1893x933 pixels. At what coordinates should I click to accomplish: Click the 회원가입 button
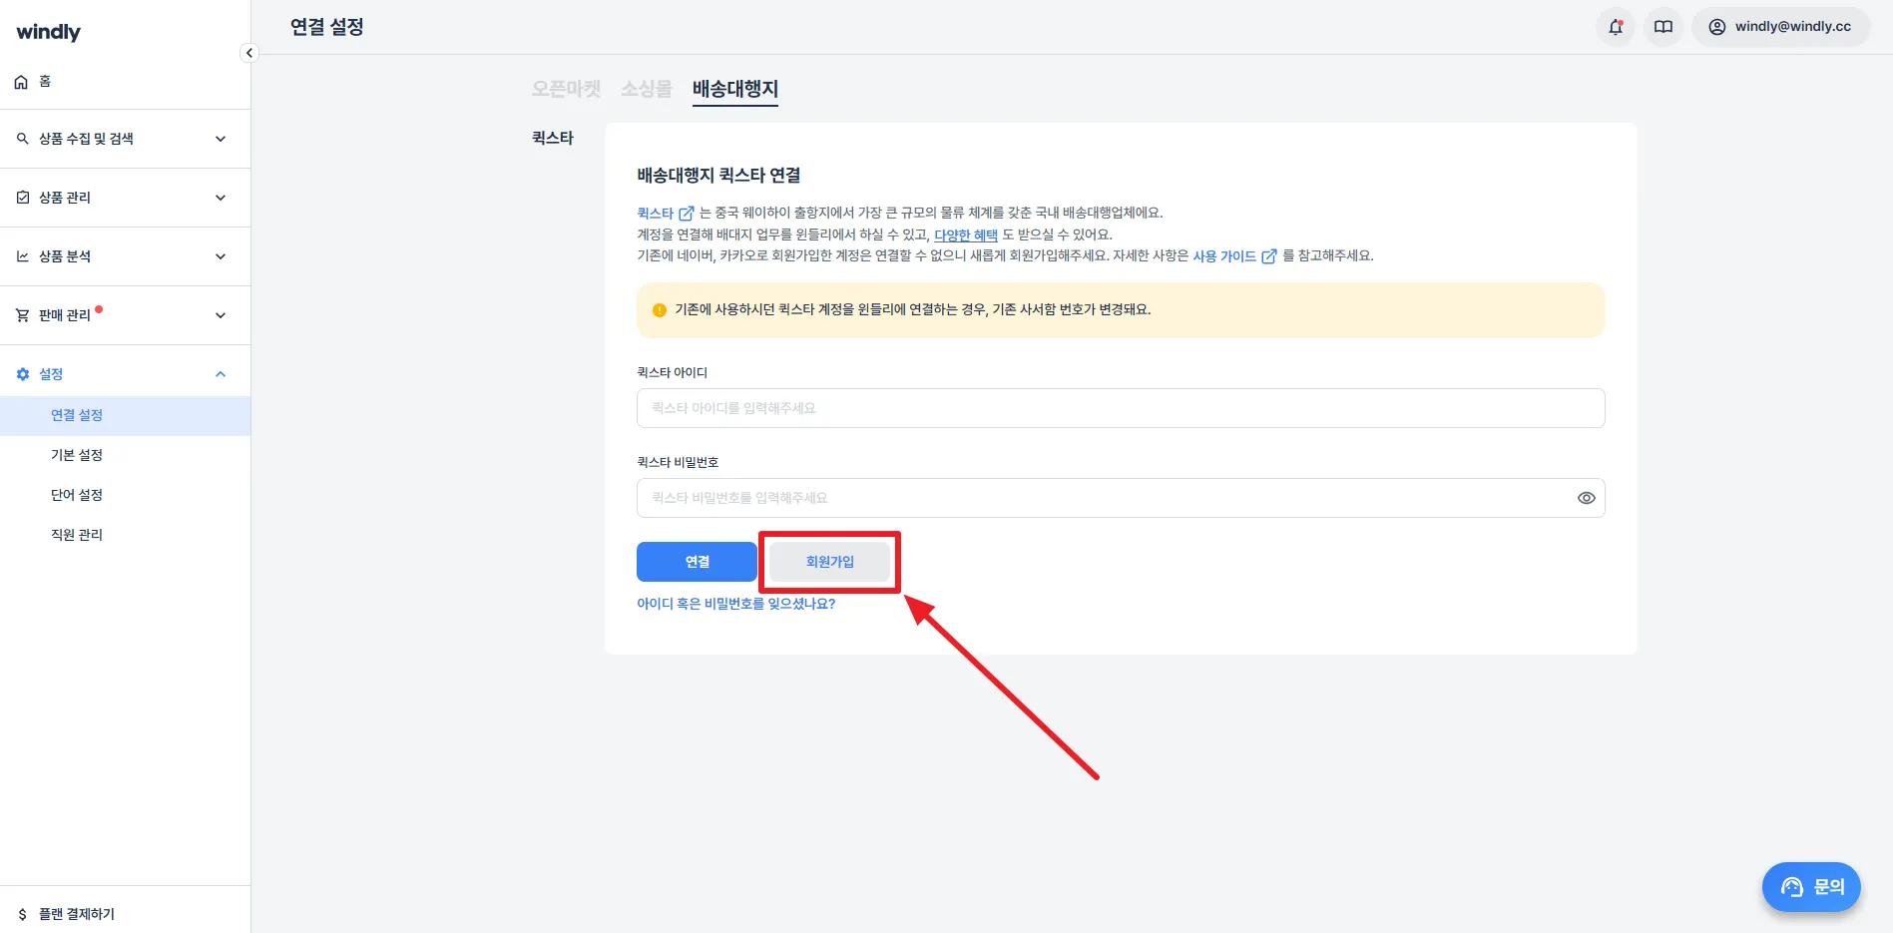(829, 562)
